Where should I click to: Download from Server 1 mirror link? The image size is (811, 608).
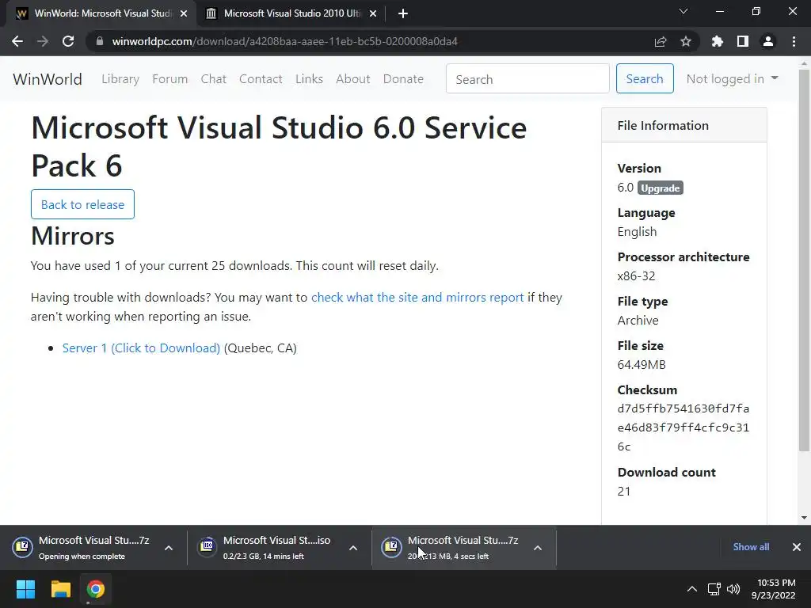(x=141, y=348)
